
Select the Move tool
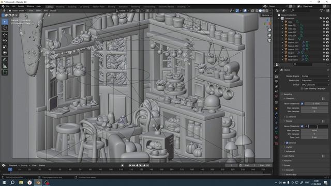click(x=5, y=35)
